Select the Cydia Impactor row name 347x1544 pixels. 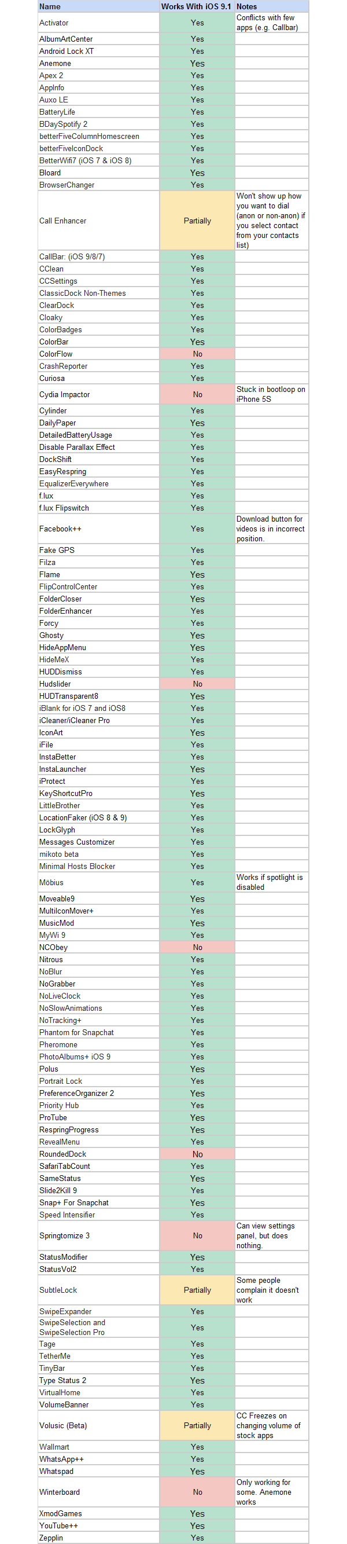tap(65, 394)
